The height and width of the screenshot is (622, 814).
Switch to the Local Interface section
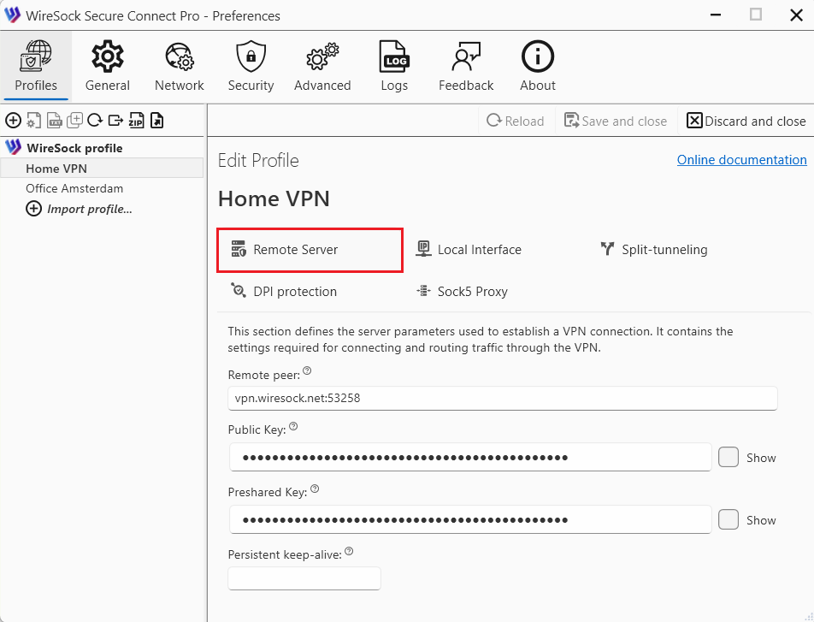coord(469,250)
